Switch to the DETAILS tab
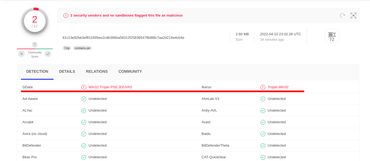 coord(67,71)
